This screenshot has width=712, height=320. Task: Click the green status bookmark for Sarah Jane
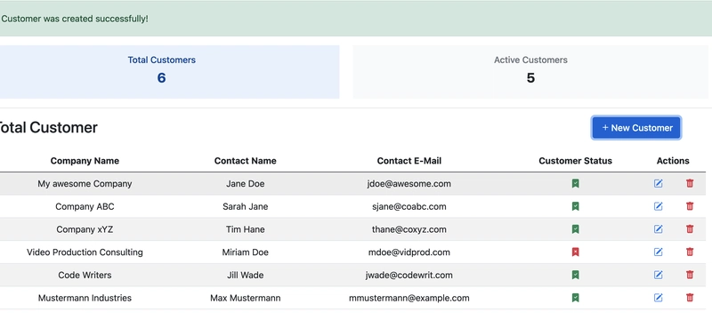575,206
